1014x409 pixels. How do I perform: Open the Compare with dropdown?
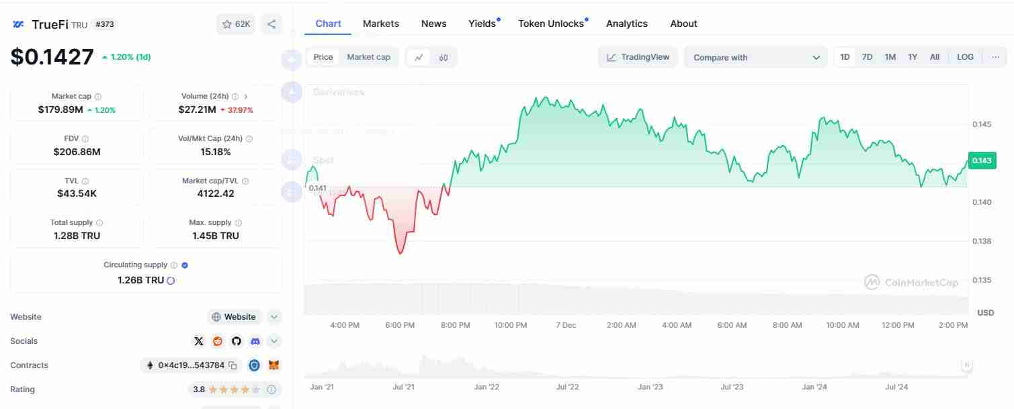pos(756,57)
